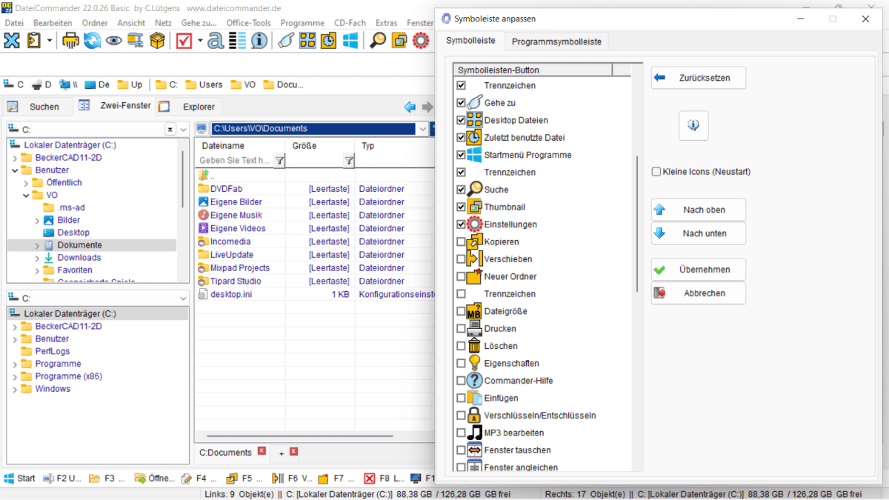Click the magnifying glass search toolbar icon
Viewport: 889px width, 500px height.
(378, 41)
